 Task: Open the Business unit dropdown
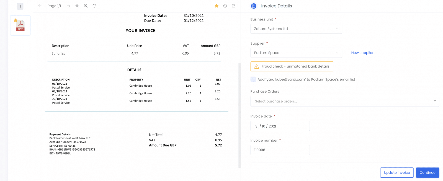(296, 29)
